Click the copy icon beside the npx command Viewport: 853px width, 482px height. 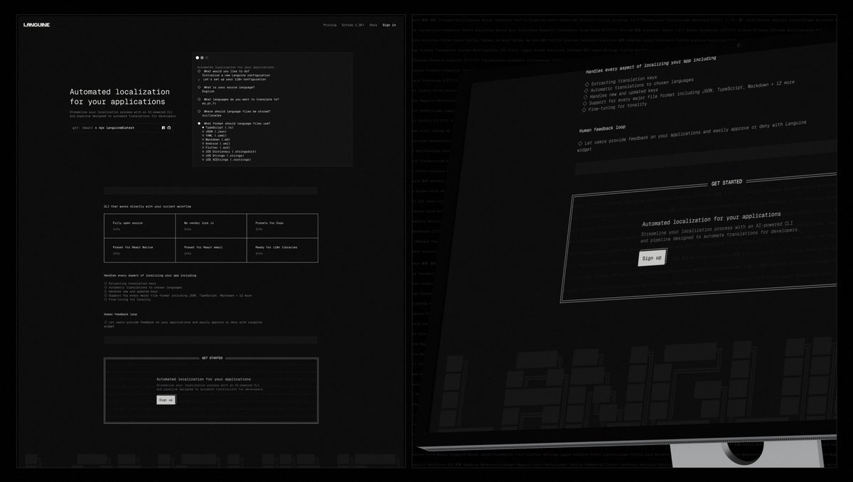coord(163,128)
